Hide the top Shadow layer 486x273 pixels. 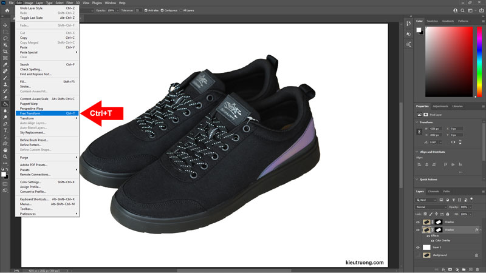418,222
